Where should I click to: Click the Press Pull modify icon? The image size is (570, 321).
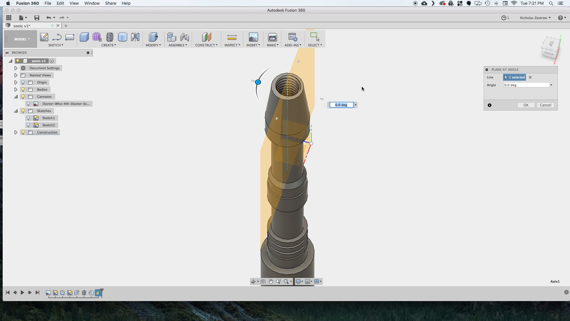[153, 37]
